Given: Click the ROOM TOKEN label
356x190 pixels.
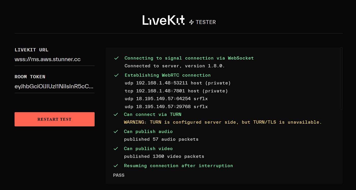Looking at the screenshot, I should (x=30, y=77).
